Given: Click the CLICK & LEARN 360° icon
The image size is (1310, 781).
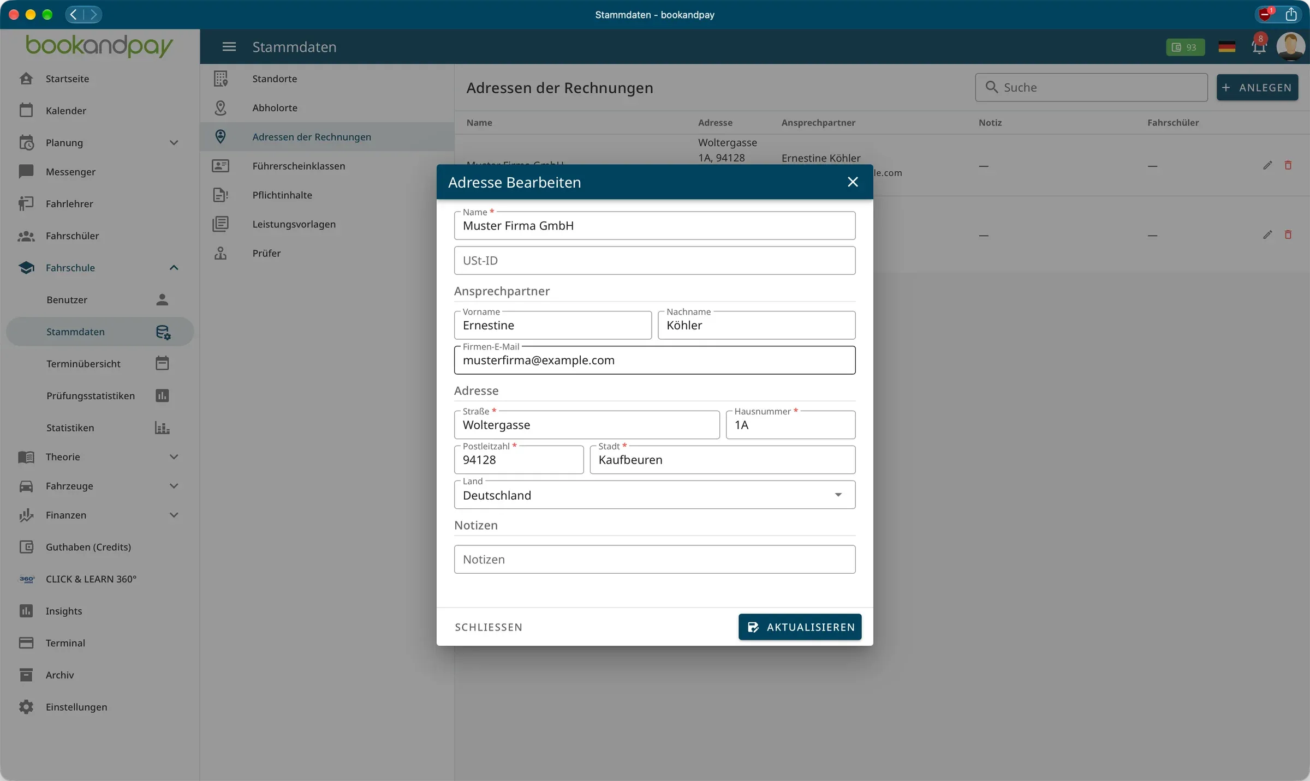Looking at the screenshot, I should 27,579.
